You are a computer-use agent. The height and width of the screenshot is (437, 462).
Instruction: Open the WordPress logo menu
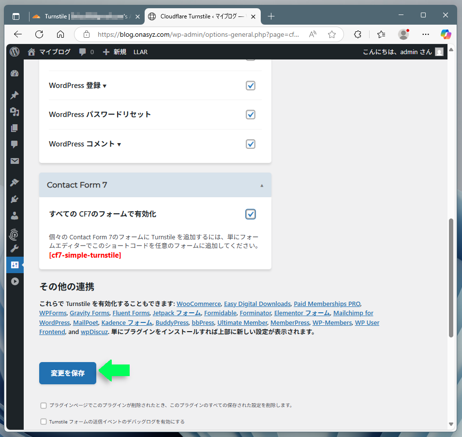(x=15, y=52)
